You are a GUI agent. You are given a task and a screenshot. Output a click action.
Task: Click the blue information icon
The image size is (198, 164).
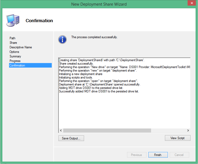pyautogui.click(x=62, y=39)
